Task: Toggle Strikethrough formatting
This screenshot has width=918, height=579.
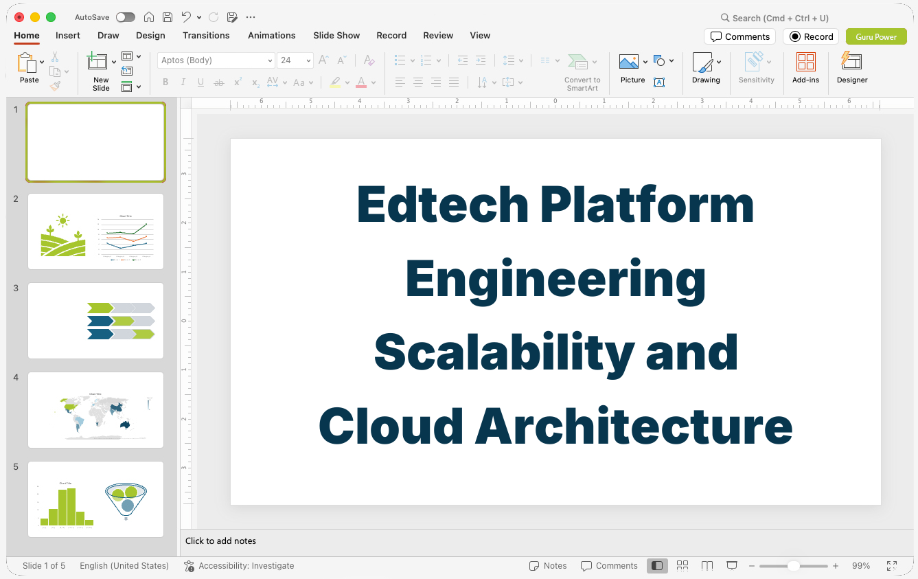Action: coord(219,82)
